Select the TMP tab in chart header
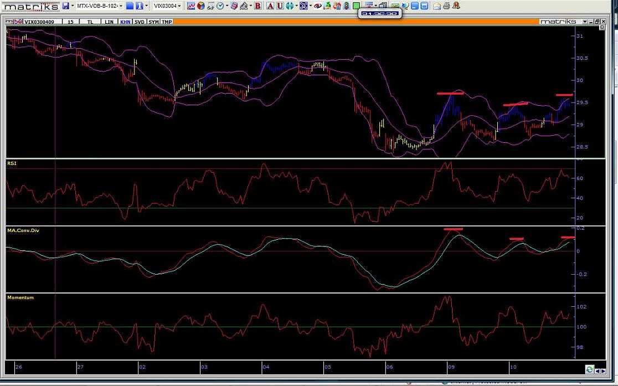 167,22
